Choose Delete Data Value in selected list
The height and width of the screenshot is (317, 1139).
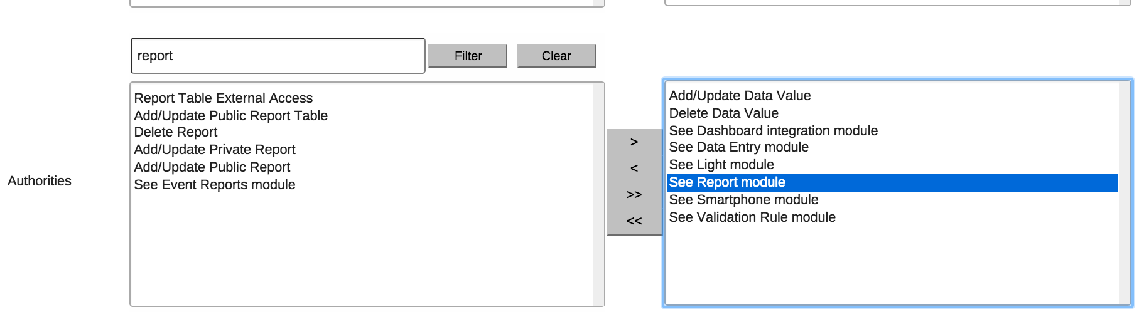point(723,113)
